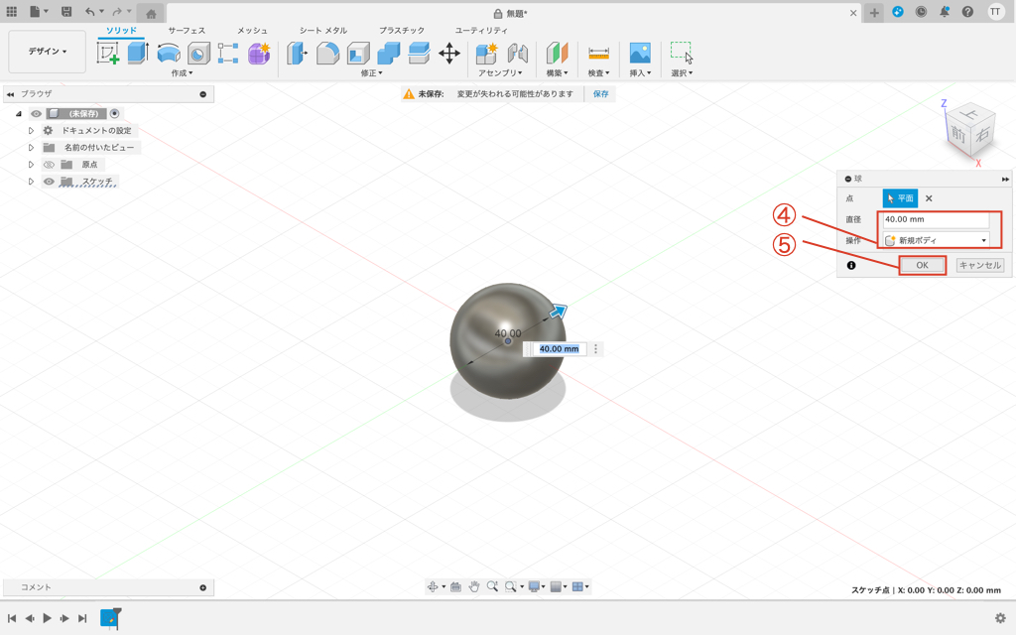Image resolution: width=1016 pixels, height=635 pixels.
Task: Switch to the プラスチック tab
Action: pyautogui.click(x=402, y=31)
